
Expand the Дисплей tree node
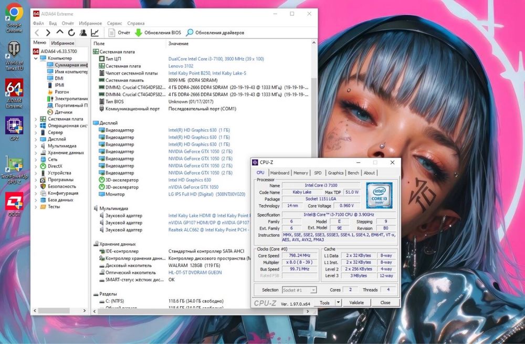pyautogui.click(x=36, y=139)
